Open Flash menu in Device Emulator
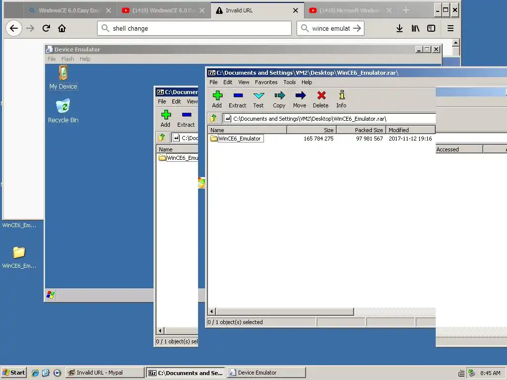This screenshot has width=507, height=380. [x=67, y=59]
